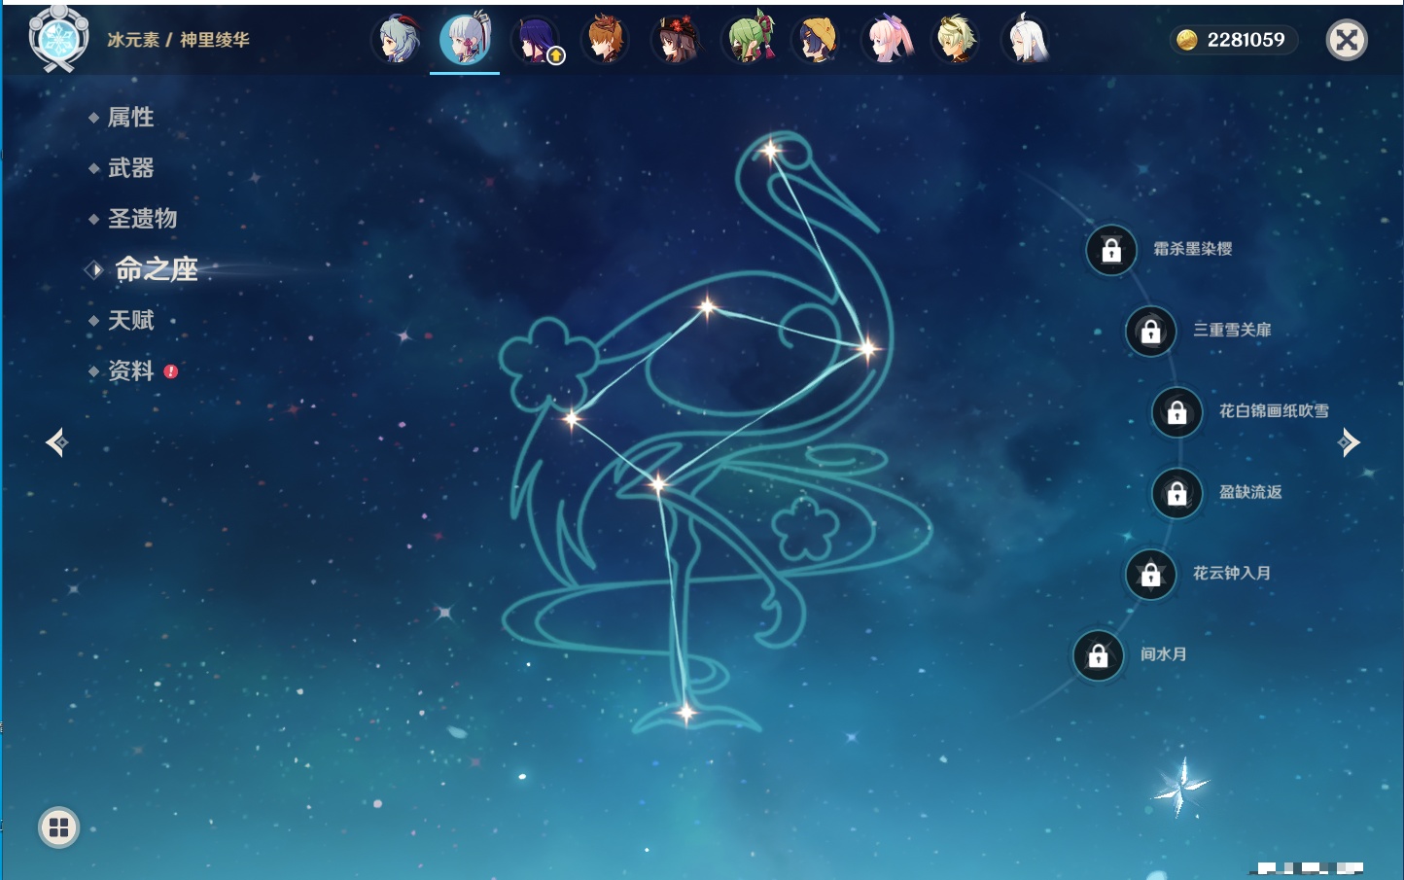Open the 资料 profile tab
This screenshot has width=1404, height=880.
tap(130, 370)
